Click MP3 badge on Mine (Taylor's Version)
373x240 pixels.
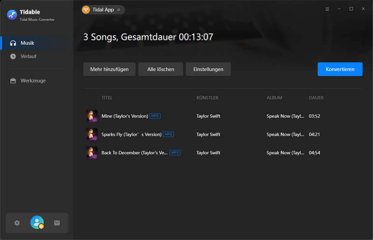pos(155,116)
